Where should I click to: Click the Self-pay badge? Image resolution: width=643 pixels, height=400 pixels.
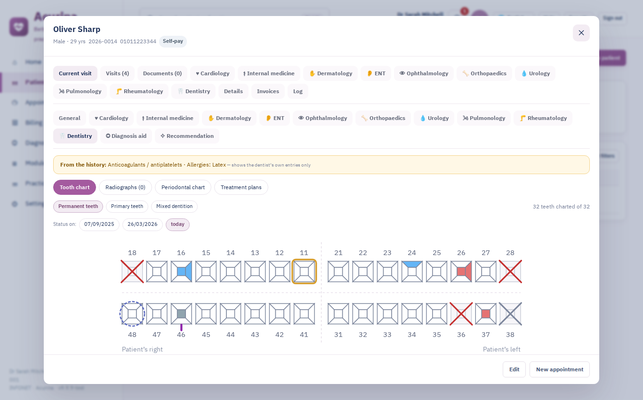tap(173, 41)
